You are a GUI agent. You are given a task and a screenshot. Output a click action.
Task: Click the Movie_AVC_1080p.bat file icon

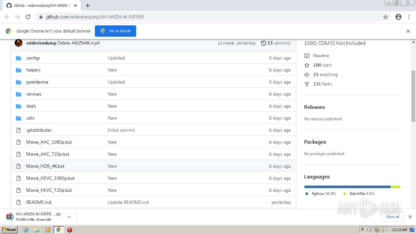click(x=19, y=142)
